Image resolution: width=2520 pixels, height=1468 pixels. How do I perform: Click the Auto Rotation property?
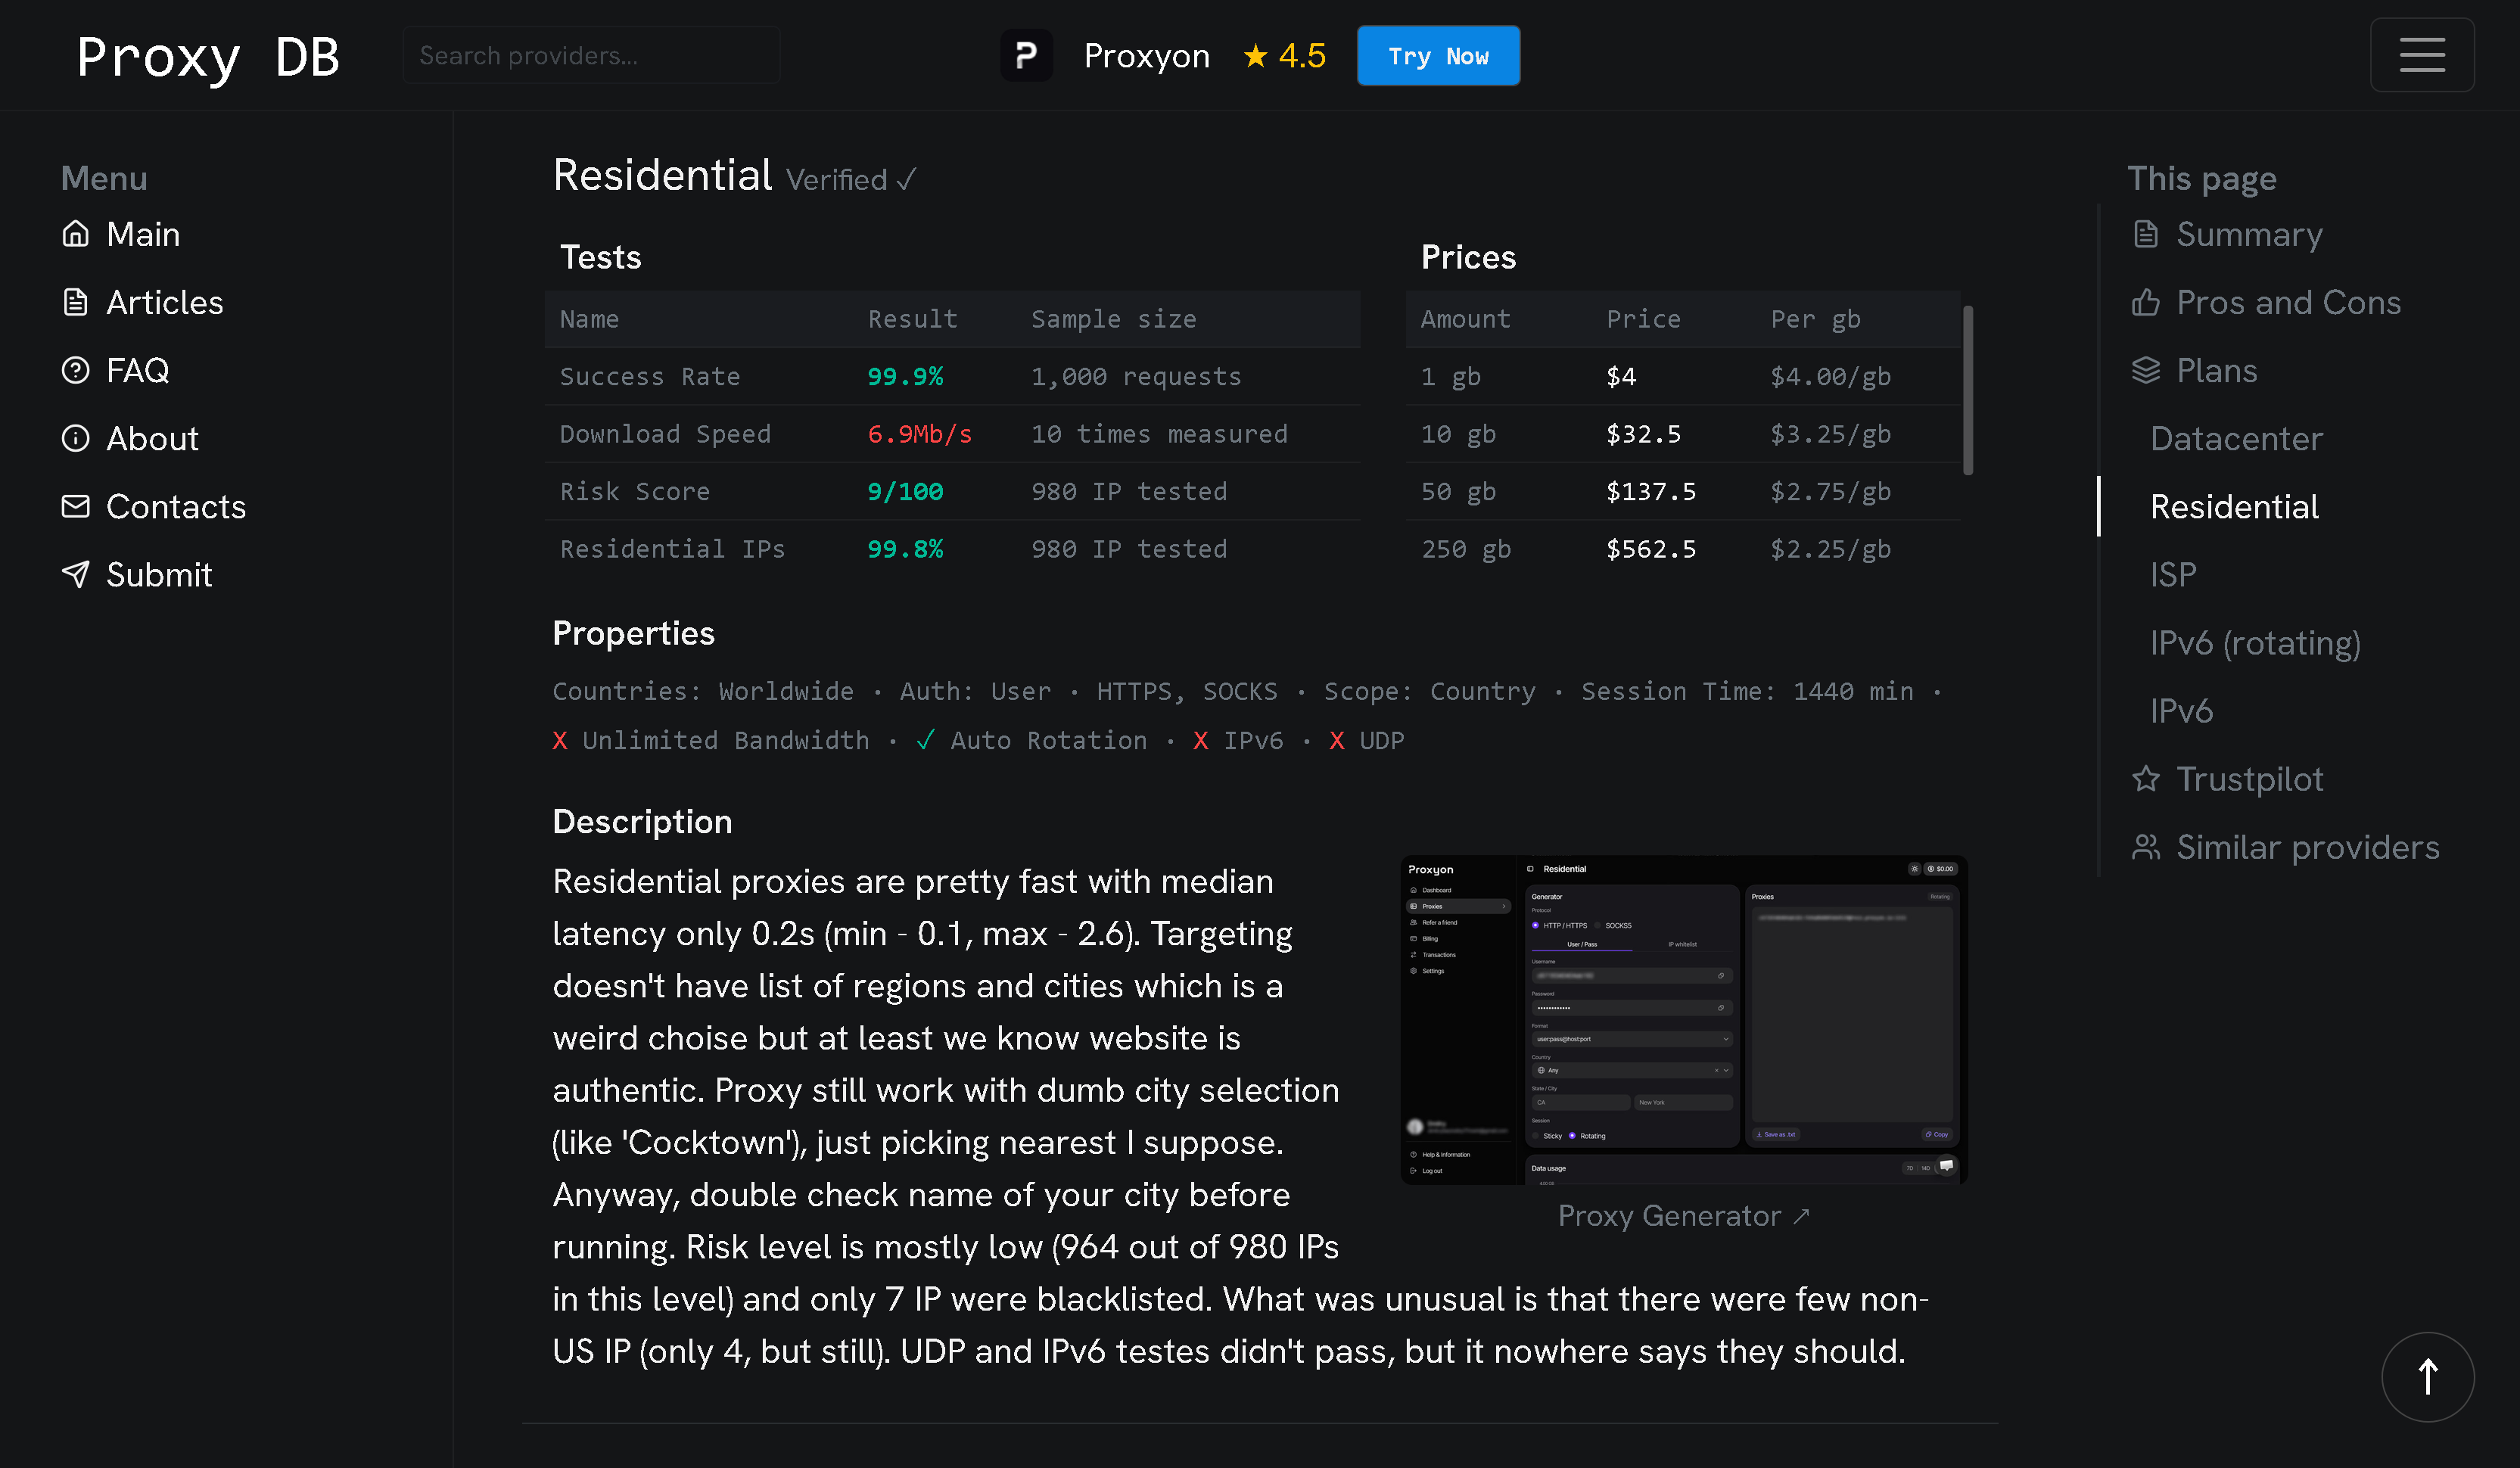(1031, 740)
